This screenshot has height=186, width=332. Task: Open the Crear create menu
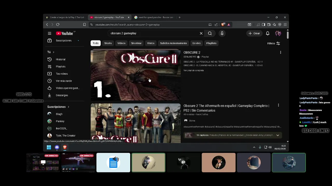[254, 33]
